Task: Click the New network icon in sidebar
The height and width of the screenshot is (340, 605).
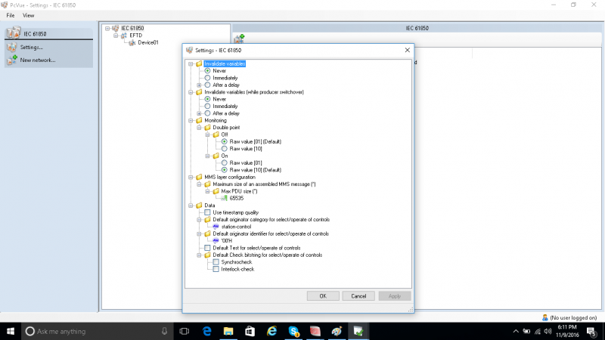Action: tap(12, 60)
